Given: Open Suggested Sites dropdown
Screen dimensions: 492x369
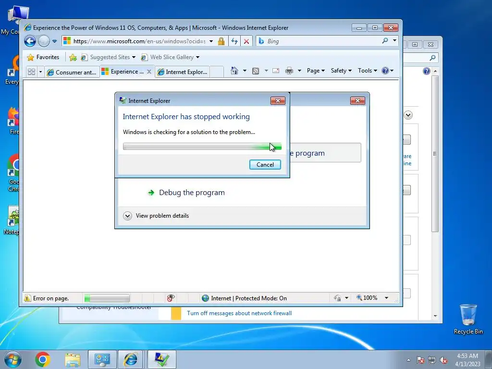Looking at the screenshot, I should [108, 57].
